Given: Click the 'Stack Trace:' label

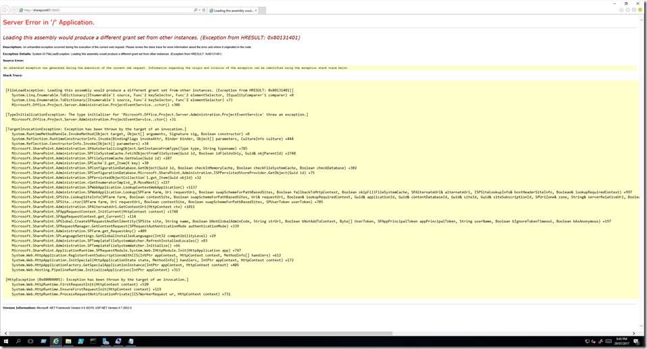Looking at the screenshot, I should 12,76.
